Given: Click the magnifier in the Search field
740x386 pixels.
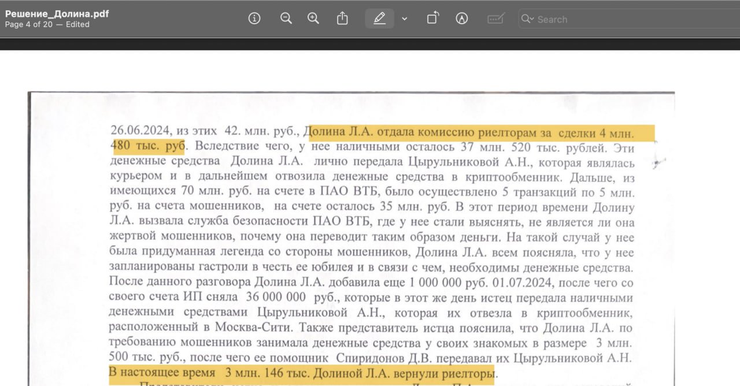Looking at the screenshot, I should 526,18.
